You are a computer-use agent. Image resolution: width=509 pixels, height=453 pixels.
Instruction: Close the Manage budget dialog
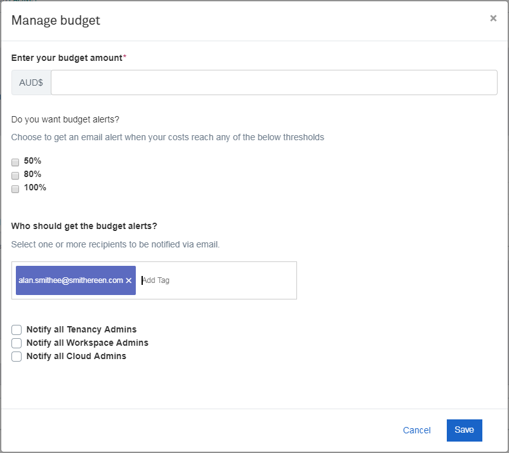(493, 18)
